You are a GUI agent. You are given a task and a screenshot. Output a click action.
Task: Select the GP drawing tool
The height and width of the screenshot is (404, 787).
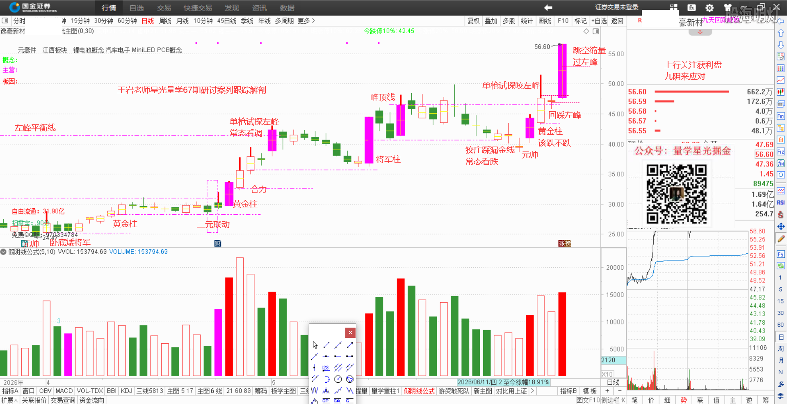pyautogui.click(x=326, y=400)
